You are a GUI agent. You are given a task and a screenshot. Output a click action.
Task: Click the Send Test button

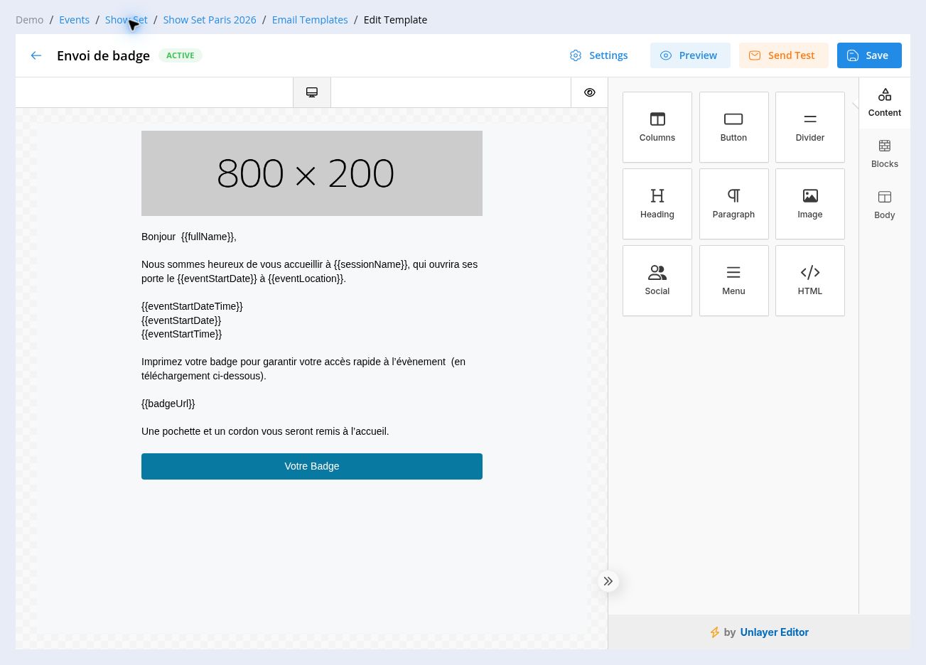783,55
